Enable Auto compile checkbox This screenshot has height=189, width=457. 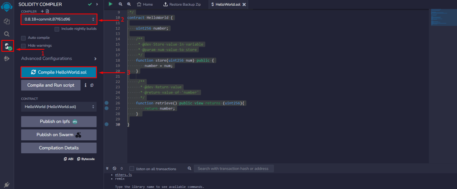23,38
